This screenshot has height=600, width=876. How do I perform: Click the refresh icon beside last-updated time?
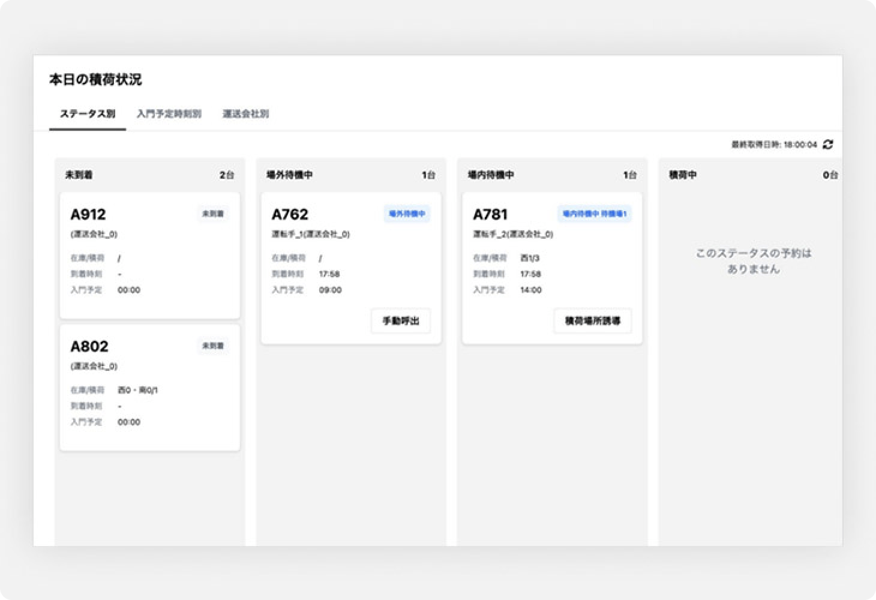point(828,145)
